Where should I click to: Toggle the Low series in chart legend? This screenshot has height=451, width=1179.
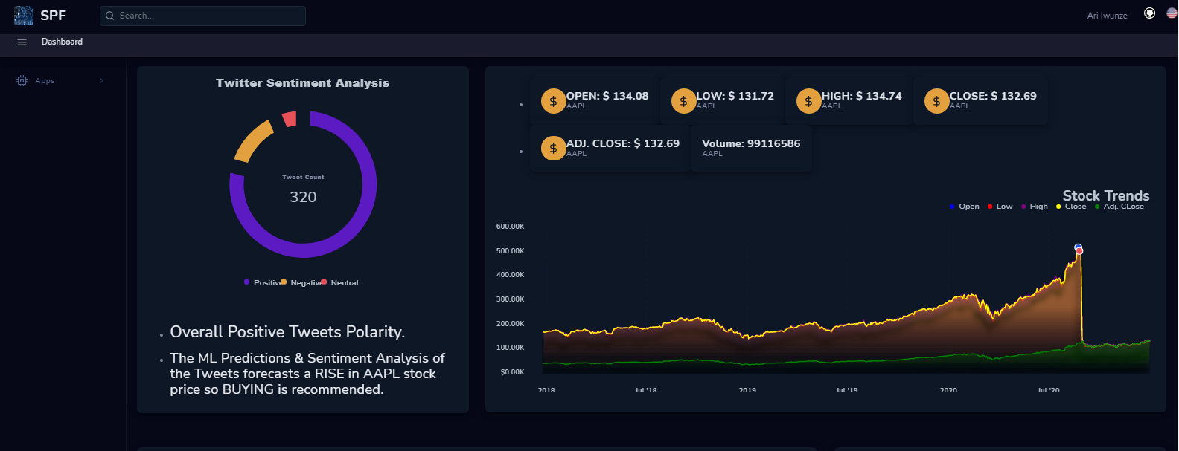point(1000,207)
